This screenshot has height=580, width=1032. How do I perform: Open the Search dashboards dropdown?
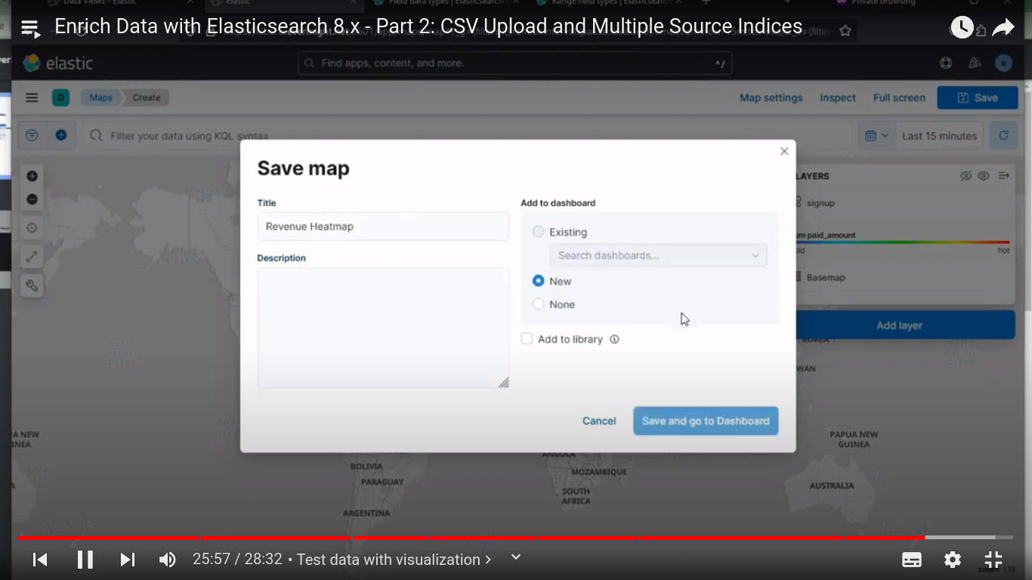pos(658,255)
